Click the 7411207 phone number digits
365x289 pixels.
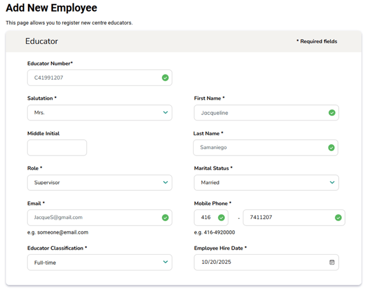(261, 218)
